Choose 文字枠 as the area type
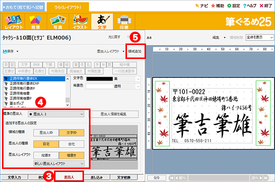Image resolution: width=275 pixels, height=182 pixels. pyautogui.click(x=71, y=132)
